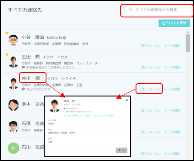
Task: Click the speech bubble icon beside 生田's status
Action: (x=23, y=68)
